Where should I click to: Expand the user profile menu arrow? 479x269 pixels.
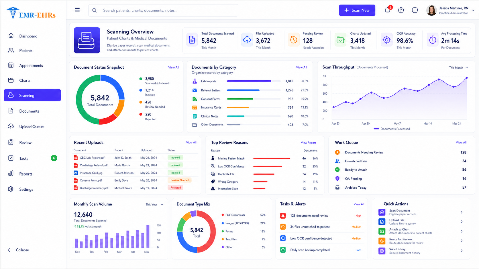[473, 10]
